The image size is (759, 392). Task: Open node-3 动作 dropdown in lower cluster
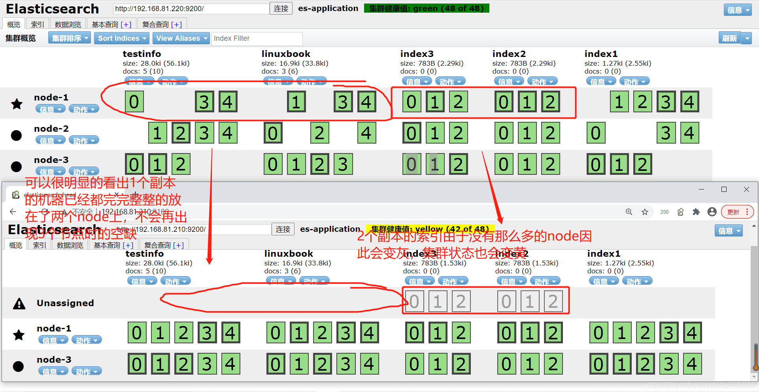coord(87,371)
